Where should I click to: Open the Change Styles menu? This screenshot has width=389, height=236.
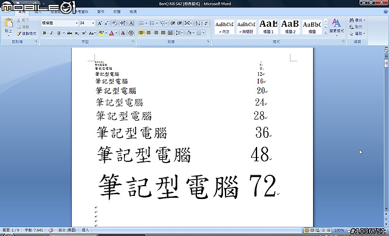click(x=336, y=27)
